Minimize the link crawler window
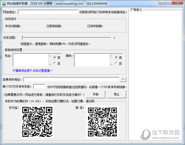Viewport: 185px width, 145px height. click(x=162, y=3)
